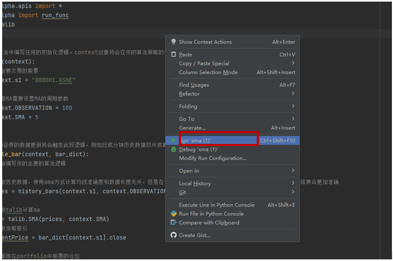Run 'sma (1)' from the context menu

click(x=232, y=140)
